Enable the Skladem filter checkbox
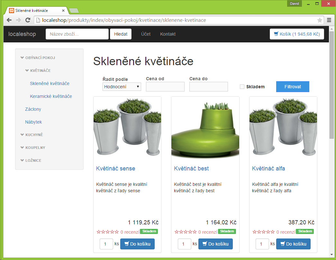The height and width of the screenshot is (260, 336). [x=242, y=87]
